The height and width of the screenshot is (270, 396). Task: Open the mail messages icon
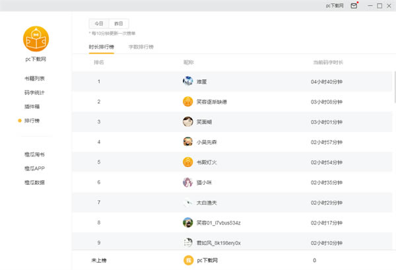354,6
